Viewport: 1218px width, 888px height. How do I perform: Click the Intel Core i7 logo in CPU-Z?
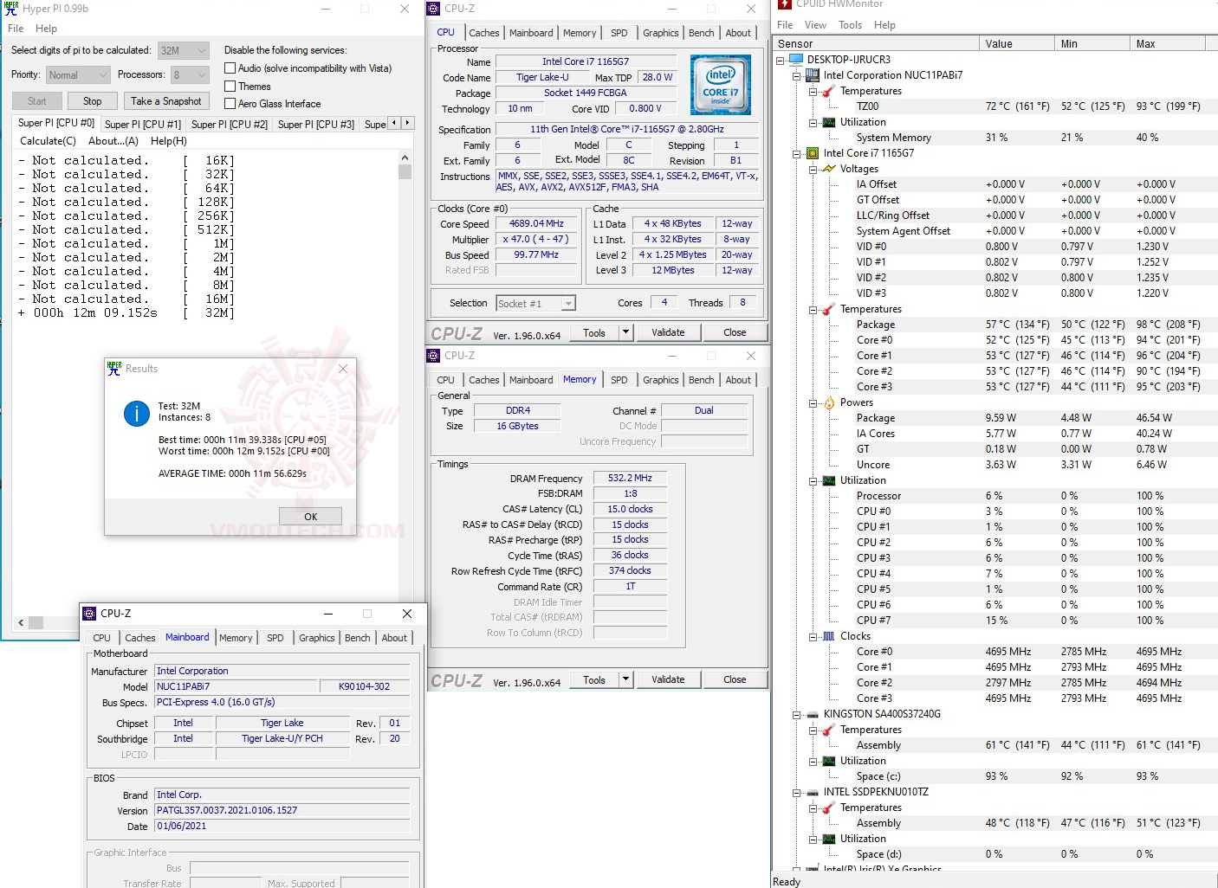pyautogui.click(x=720, y=85)
